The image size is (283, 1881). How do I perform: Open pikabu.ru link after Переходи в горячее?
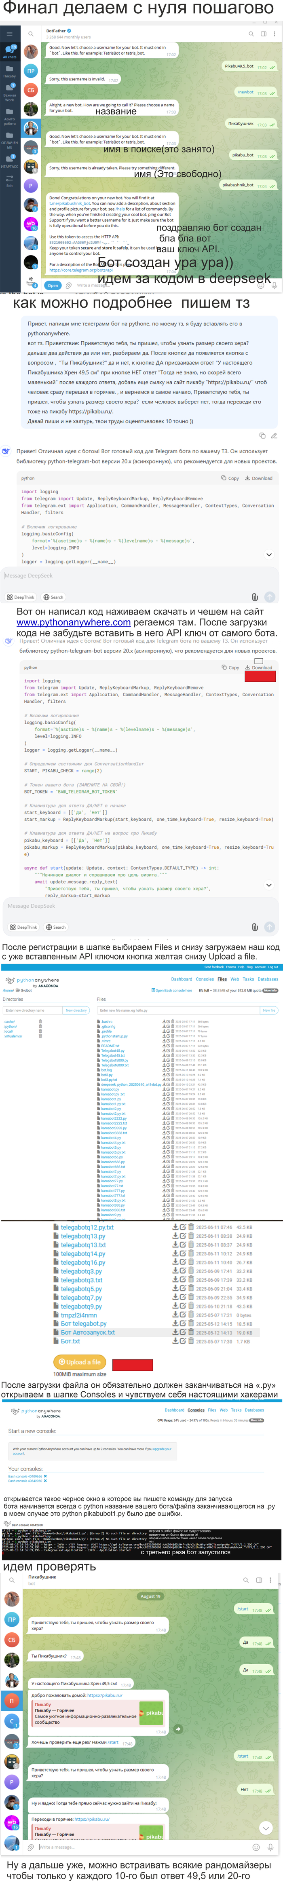[x=92, y=1819]
